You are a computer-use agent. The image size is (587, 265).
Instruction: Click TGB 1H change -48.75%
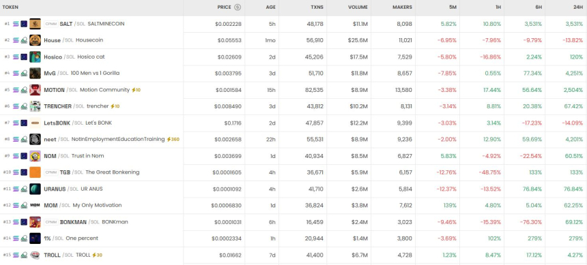tap(490, 172)
